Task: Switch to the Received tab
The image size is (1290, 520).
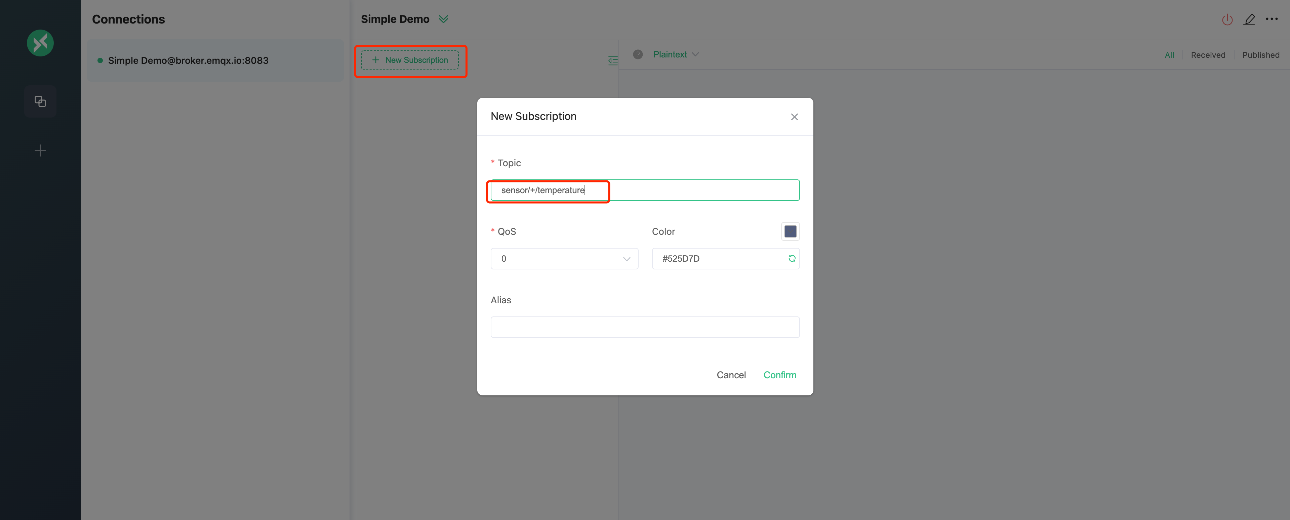Action: click(x=1208, y=54)
